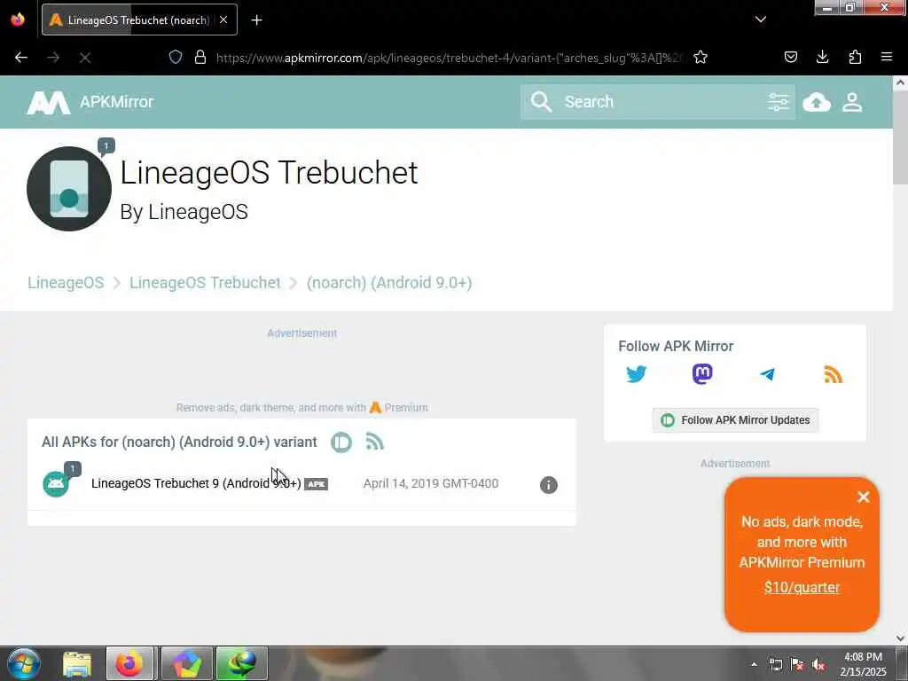
Task: Click the page vertical scrollbar thumb
Action: tap(900, 137)
